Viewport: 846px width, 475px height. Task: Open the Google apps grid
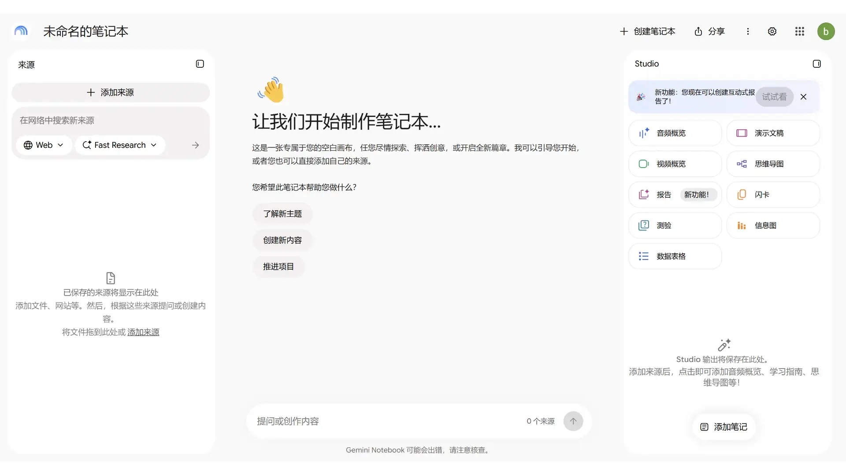click(799, 31)
